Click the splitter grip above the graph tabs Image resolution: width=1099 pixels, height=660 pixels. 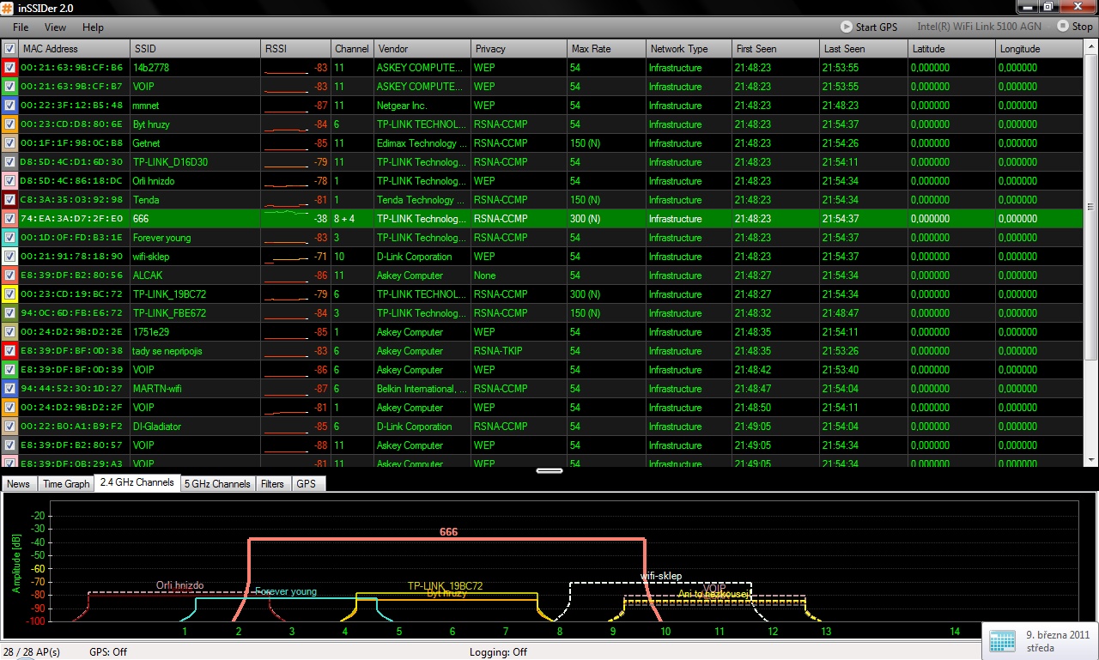click(x=549, y=470)
